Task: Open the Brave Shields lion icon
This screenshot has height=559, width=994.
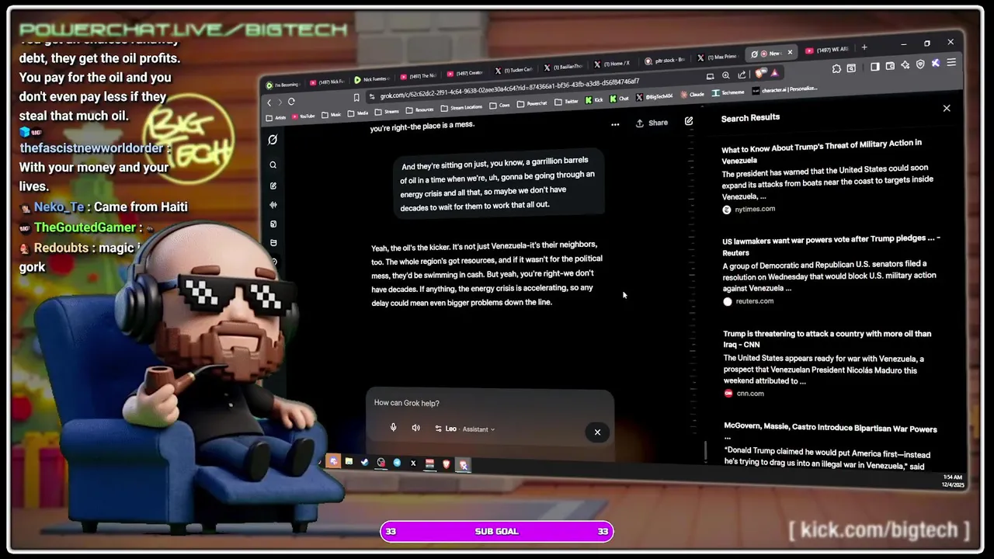Action: click(x=759, y=74)
